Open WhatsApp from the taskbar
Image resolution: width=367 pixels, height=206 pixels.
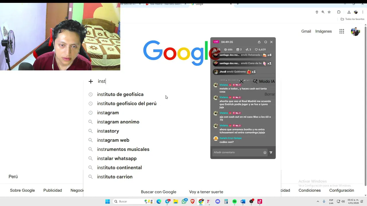pos(184,201)
